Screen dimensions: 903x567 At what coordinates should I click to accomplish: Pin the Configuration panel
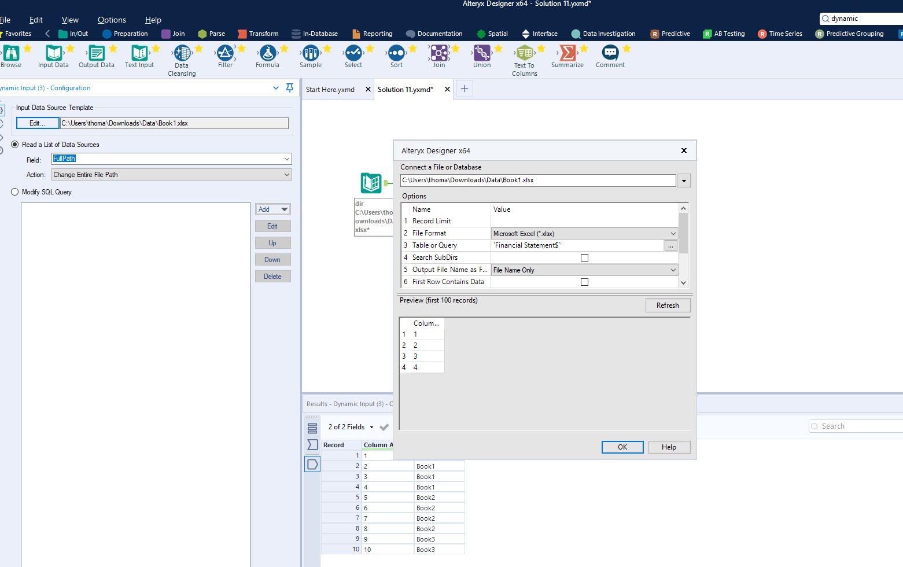click(290, 88)
